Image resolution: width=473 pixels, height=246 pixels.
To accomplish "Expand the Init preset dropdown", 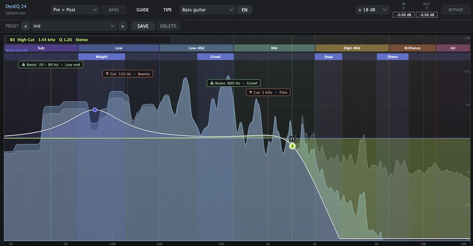I will (x=74, y=26).
